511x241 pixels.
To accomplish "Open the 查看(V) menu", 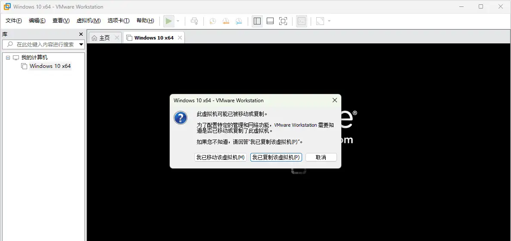I will click(x=61, y=21).
